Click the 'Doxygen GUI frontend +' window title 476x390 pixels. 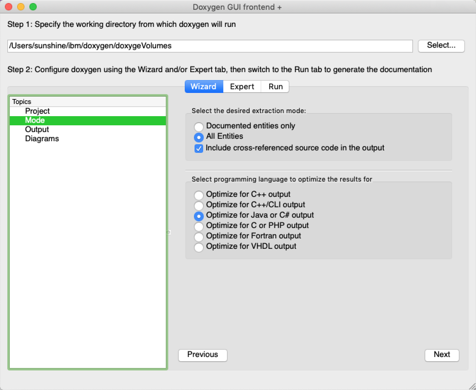(237, 7)
